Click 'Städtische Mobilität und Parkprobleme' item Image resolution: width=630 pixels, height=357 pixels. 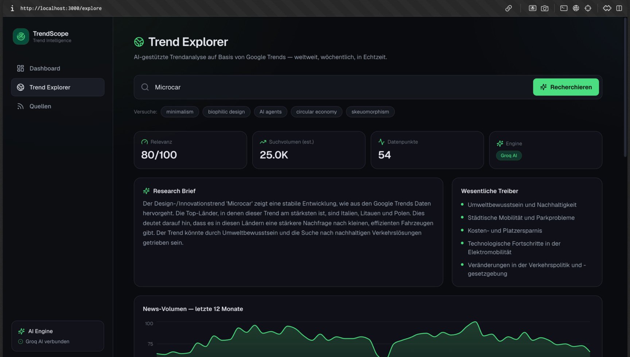click(x=521, y=218)
